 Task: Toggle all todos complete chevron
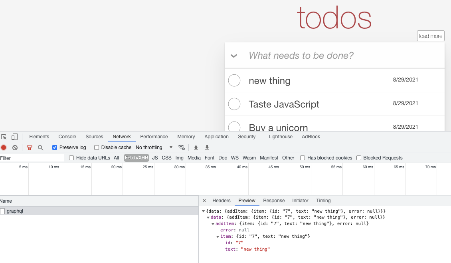point(234,56)
